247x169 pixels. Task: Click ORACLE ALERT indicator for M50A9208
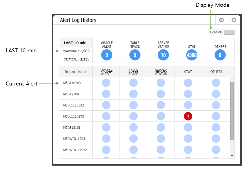106,94
